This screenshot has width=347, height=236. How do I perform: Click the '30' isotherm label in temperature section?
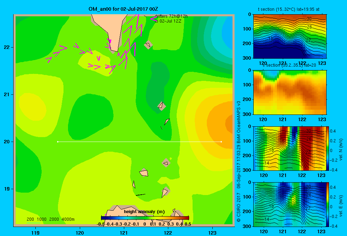(x=309, y=19)
